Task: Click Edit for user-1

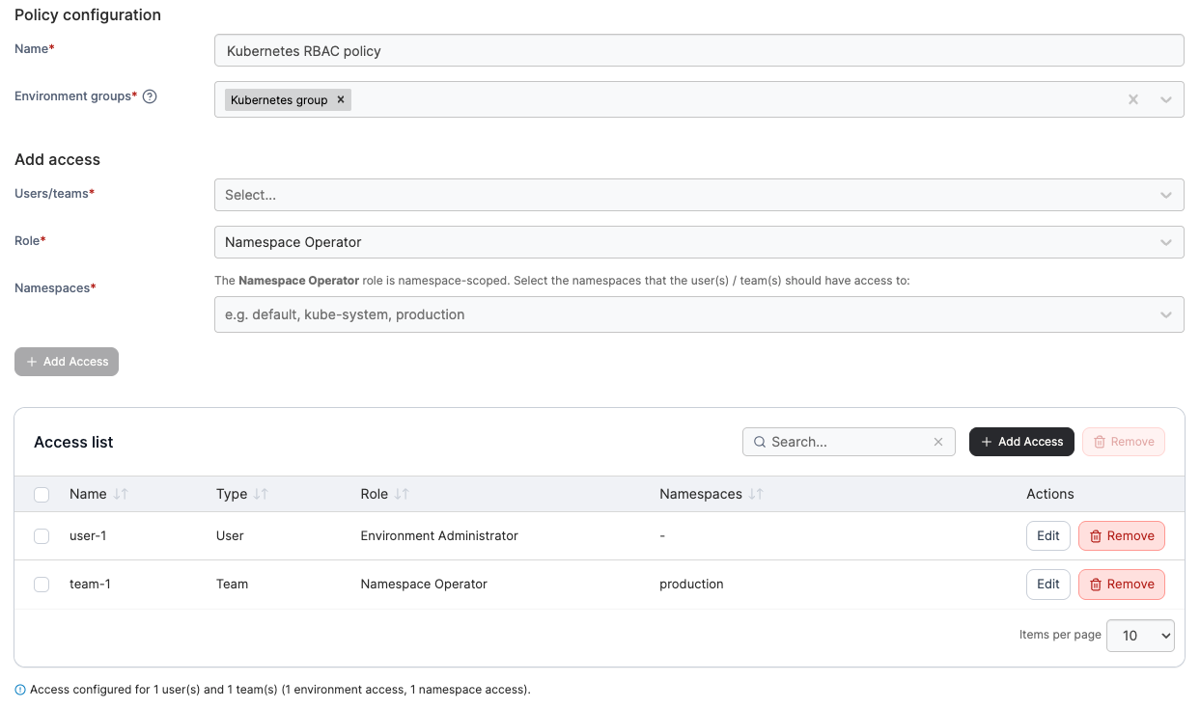Action: (x=1047, y=536)
